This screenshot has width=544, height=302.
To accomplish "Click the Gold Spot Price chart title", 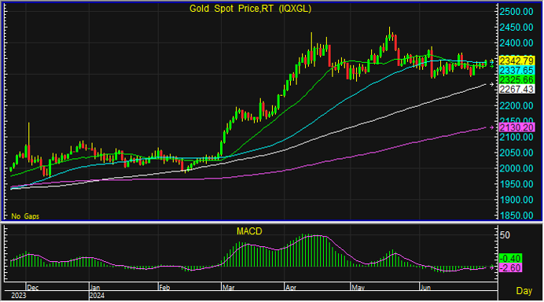I will point(250,9).
